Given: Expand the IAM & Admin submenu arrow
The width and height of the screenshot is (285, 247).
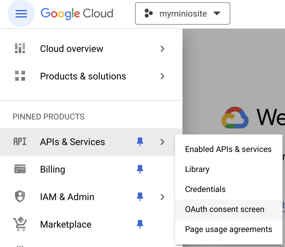Looking at the screenshot, I should (x=162, y=197).
